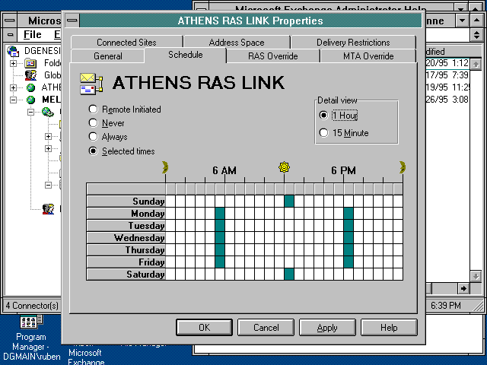Click scroll down arrow in background list
Screen dimensions: 487x365
476,276
